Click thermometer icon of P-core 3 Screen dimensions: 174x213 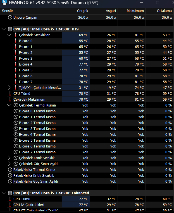point(16,58)
